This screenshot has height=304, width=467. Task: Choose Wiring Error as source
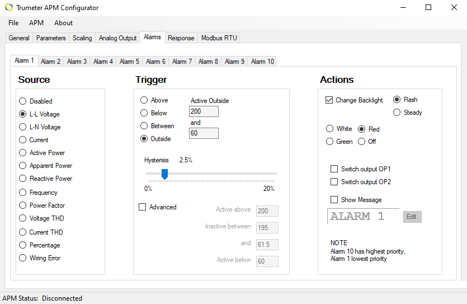40,258
